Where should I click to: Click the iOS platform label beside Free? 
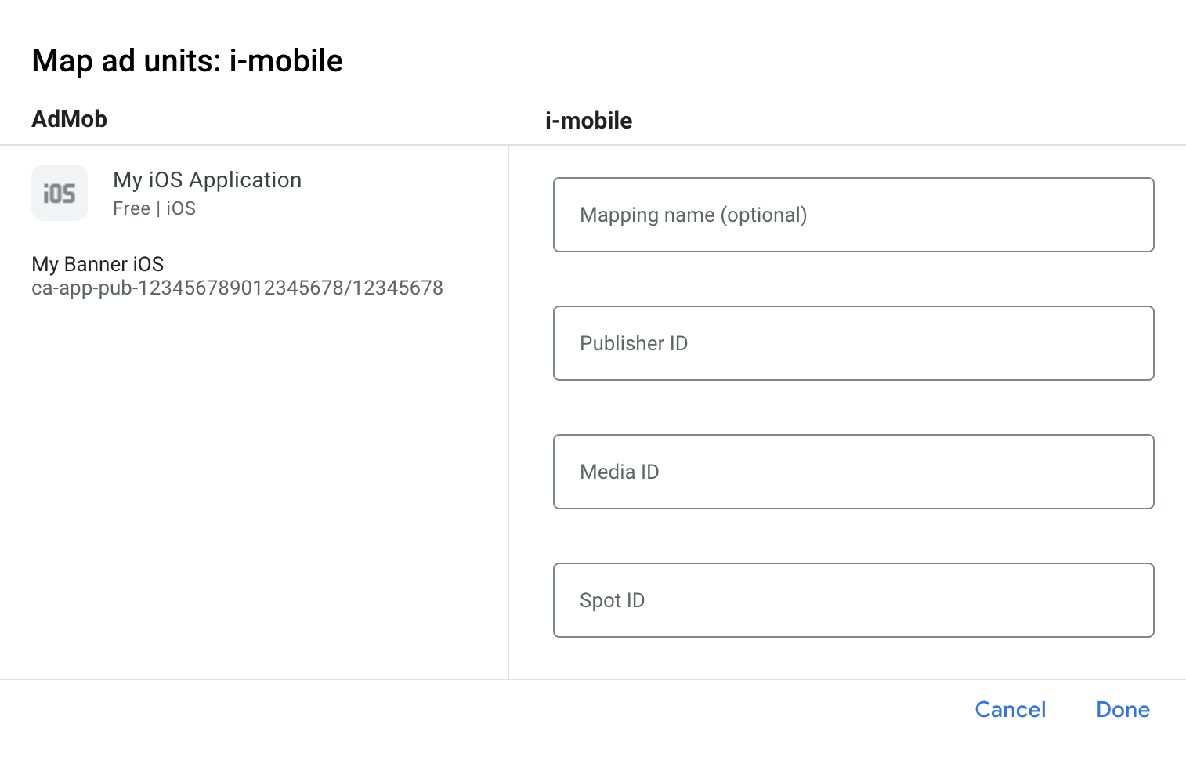point(181,208)
